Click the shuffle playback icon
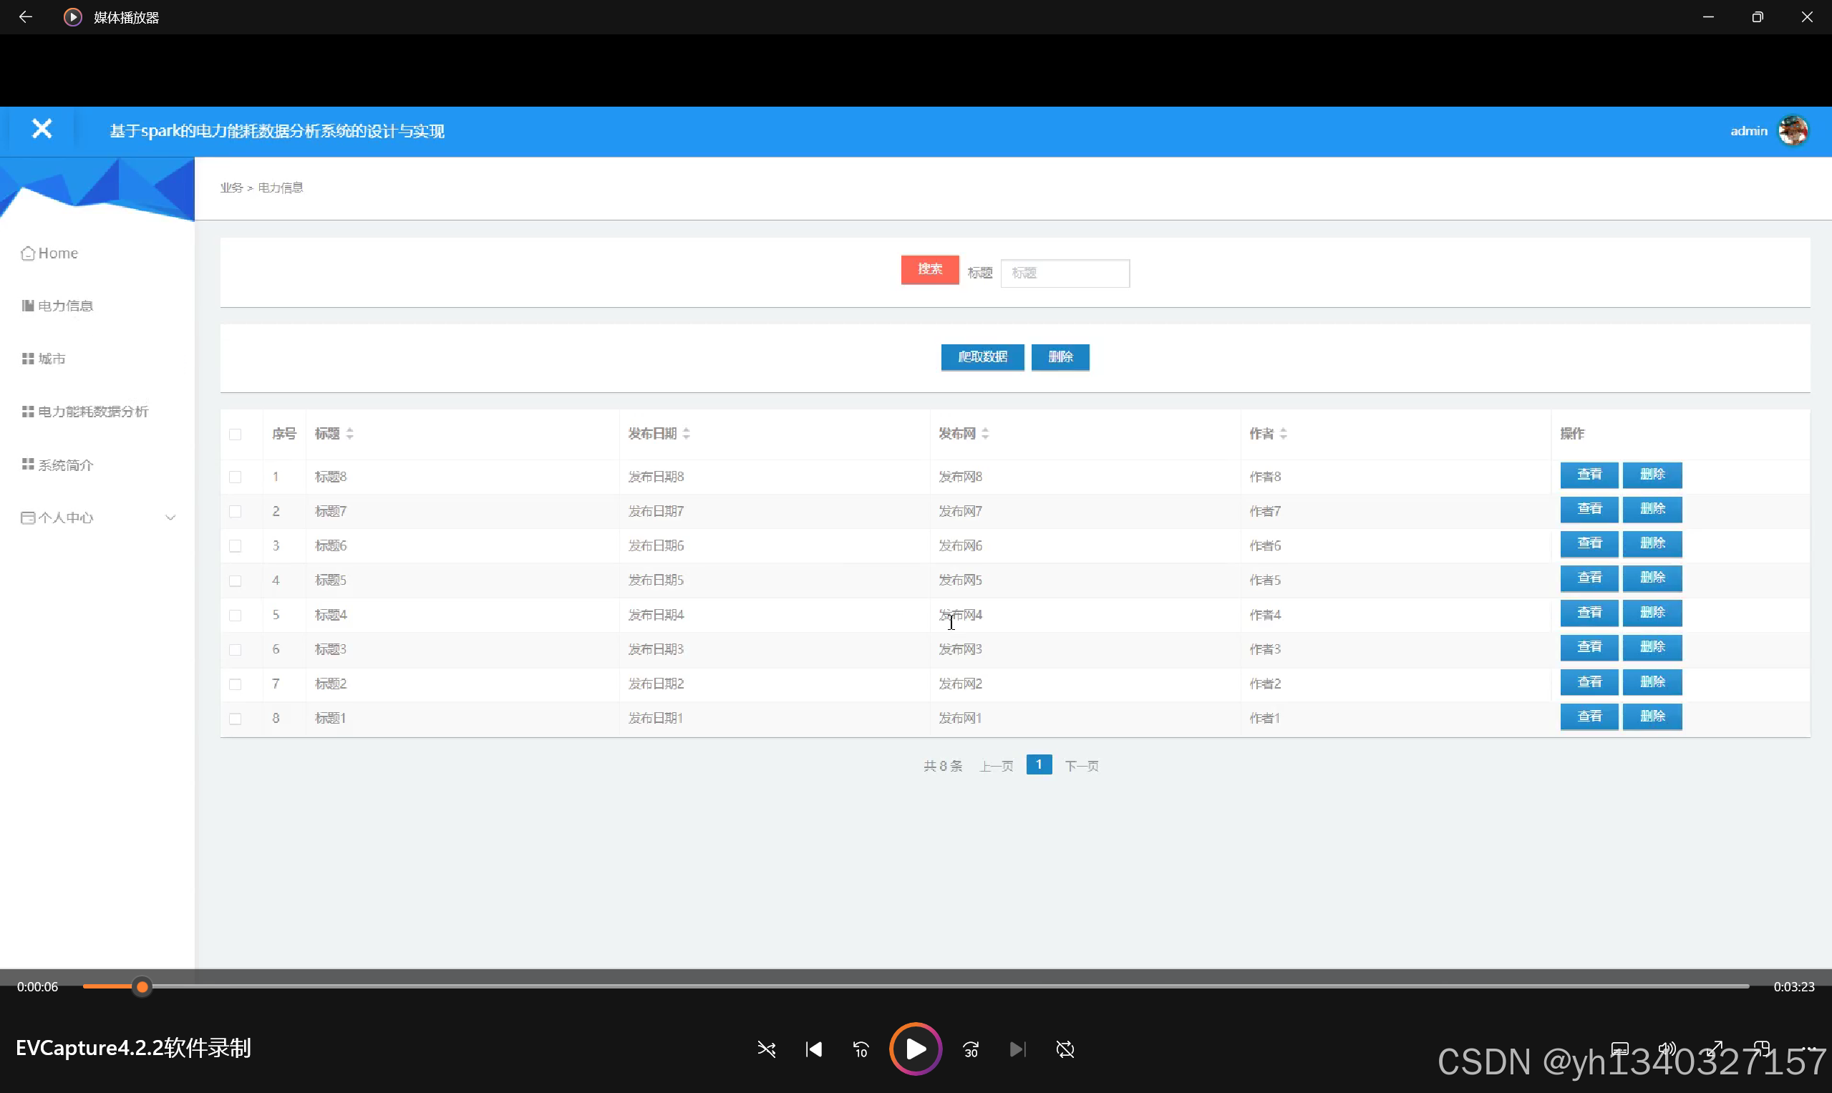 tap(766, 1049)
